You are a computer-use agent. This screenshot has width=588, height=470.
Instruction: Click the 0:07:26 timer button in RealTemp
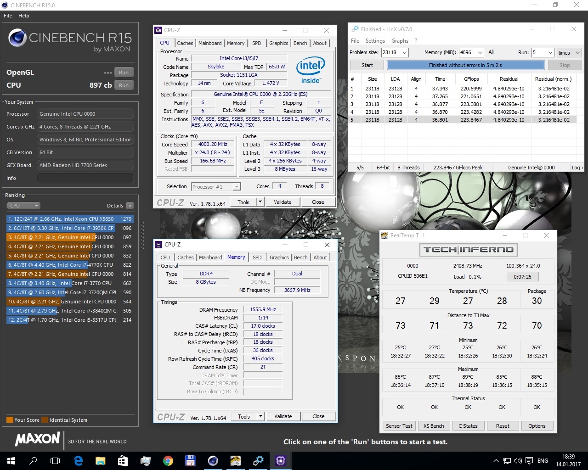522,277
